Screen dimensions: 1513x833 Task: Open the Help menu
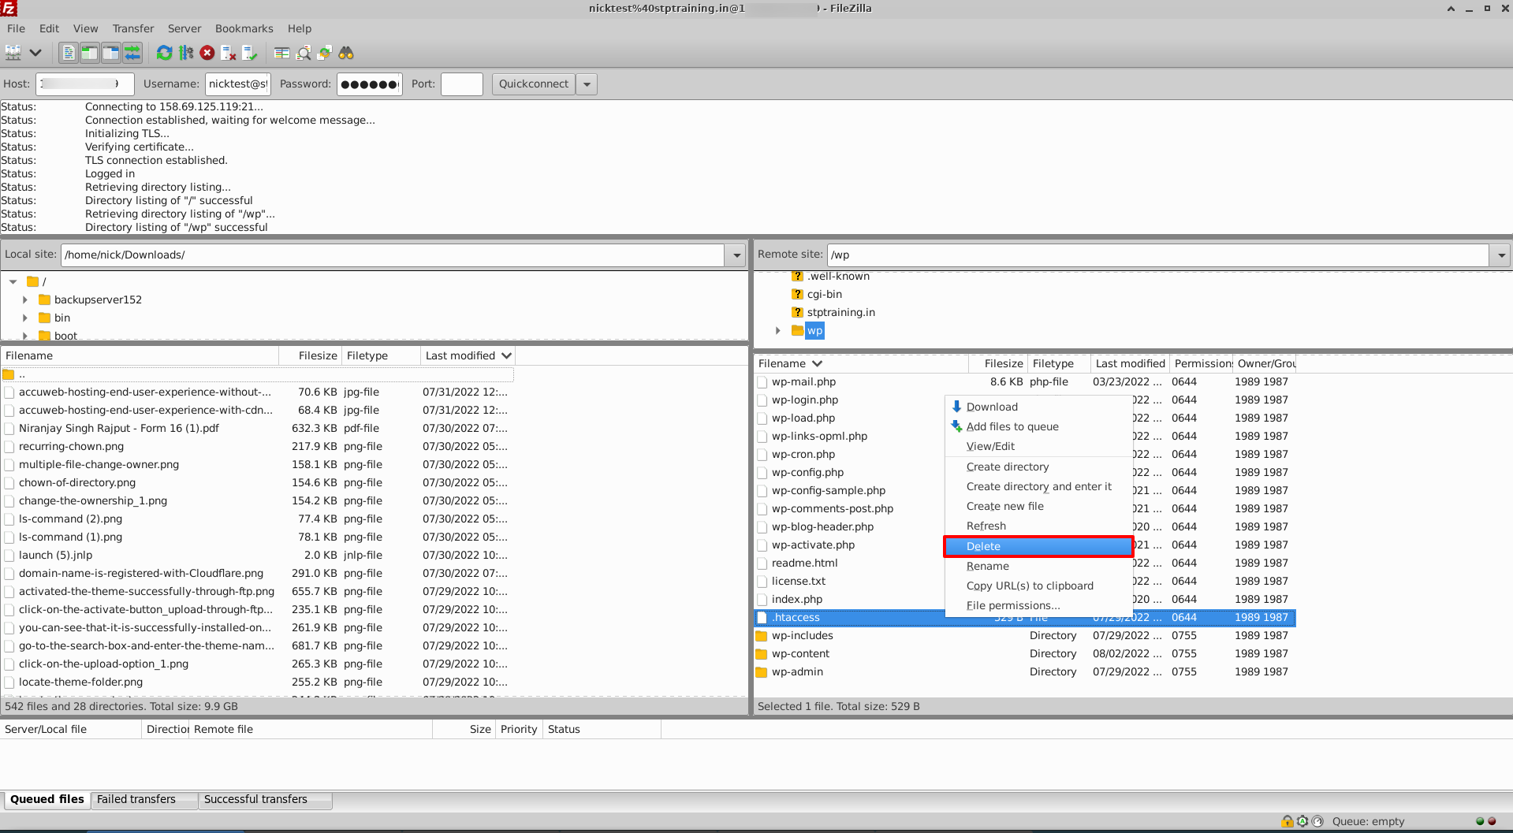(300, 28)
